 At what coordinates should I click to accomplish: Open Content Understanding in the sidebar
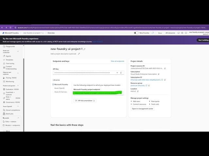(10, 68)
